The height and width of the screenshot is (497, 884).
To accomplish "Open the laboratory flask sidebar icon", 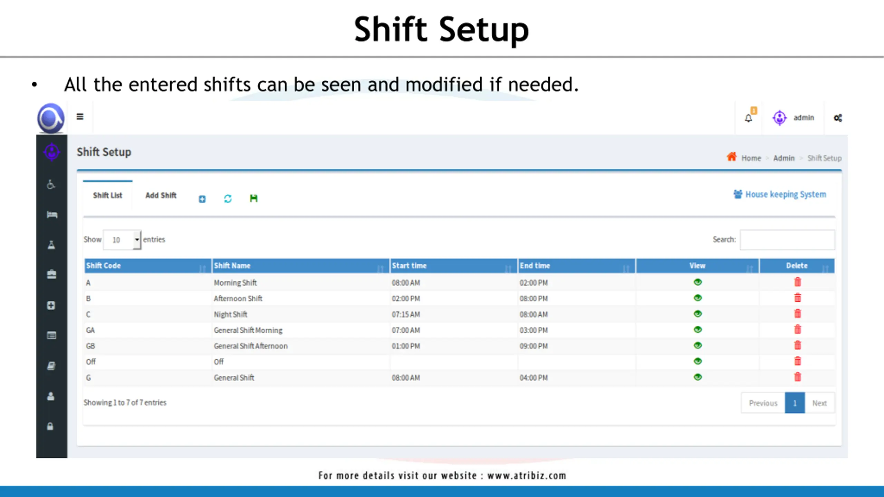I will (x=51, y=245).
